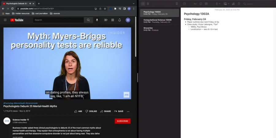Screen dimensions: 276x138
Task: Switch Notes to gallery view
Action: click(148, 4)
